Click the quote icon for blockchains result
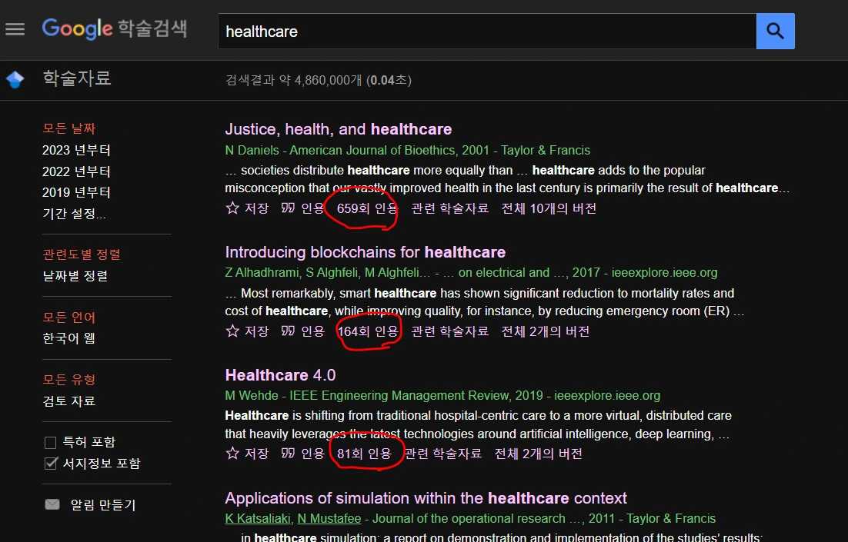This screenshot has width=848, height=542. tap(288, 331)
